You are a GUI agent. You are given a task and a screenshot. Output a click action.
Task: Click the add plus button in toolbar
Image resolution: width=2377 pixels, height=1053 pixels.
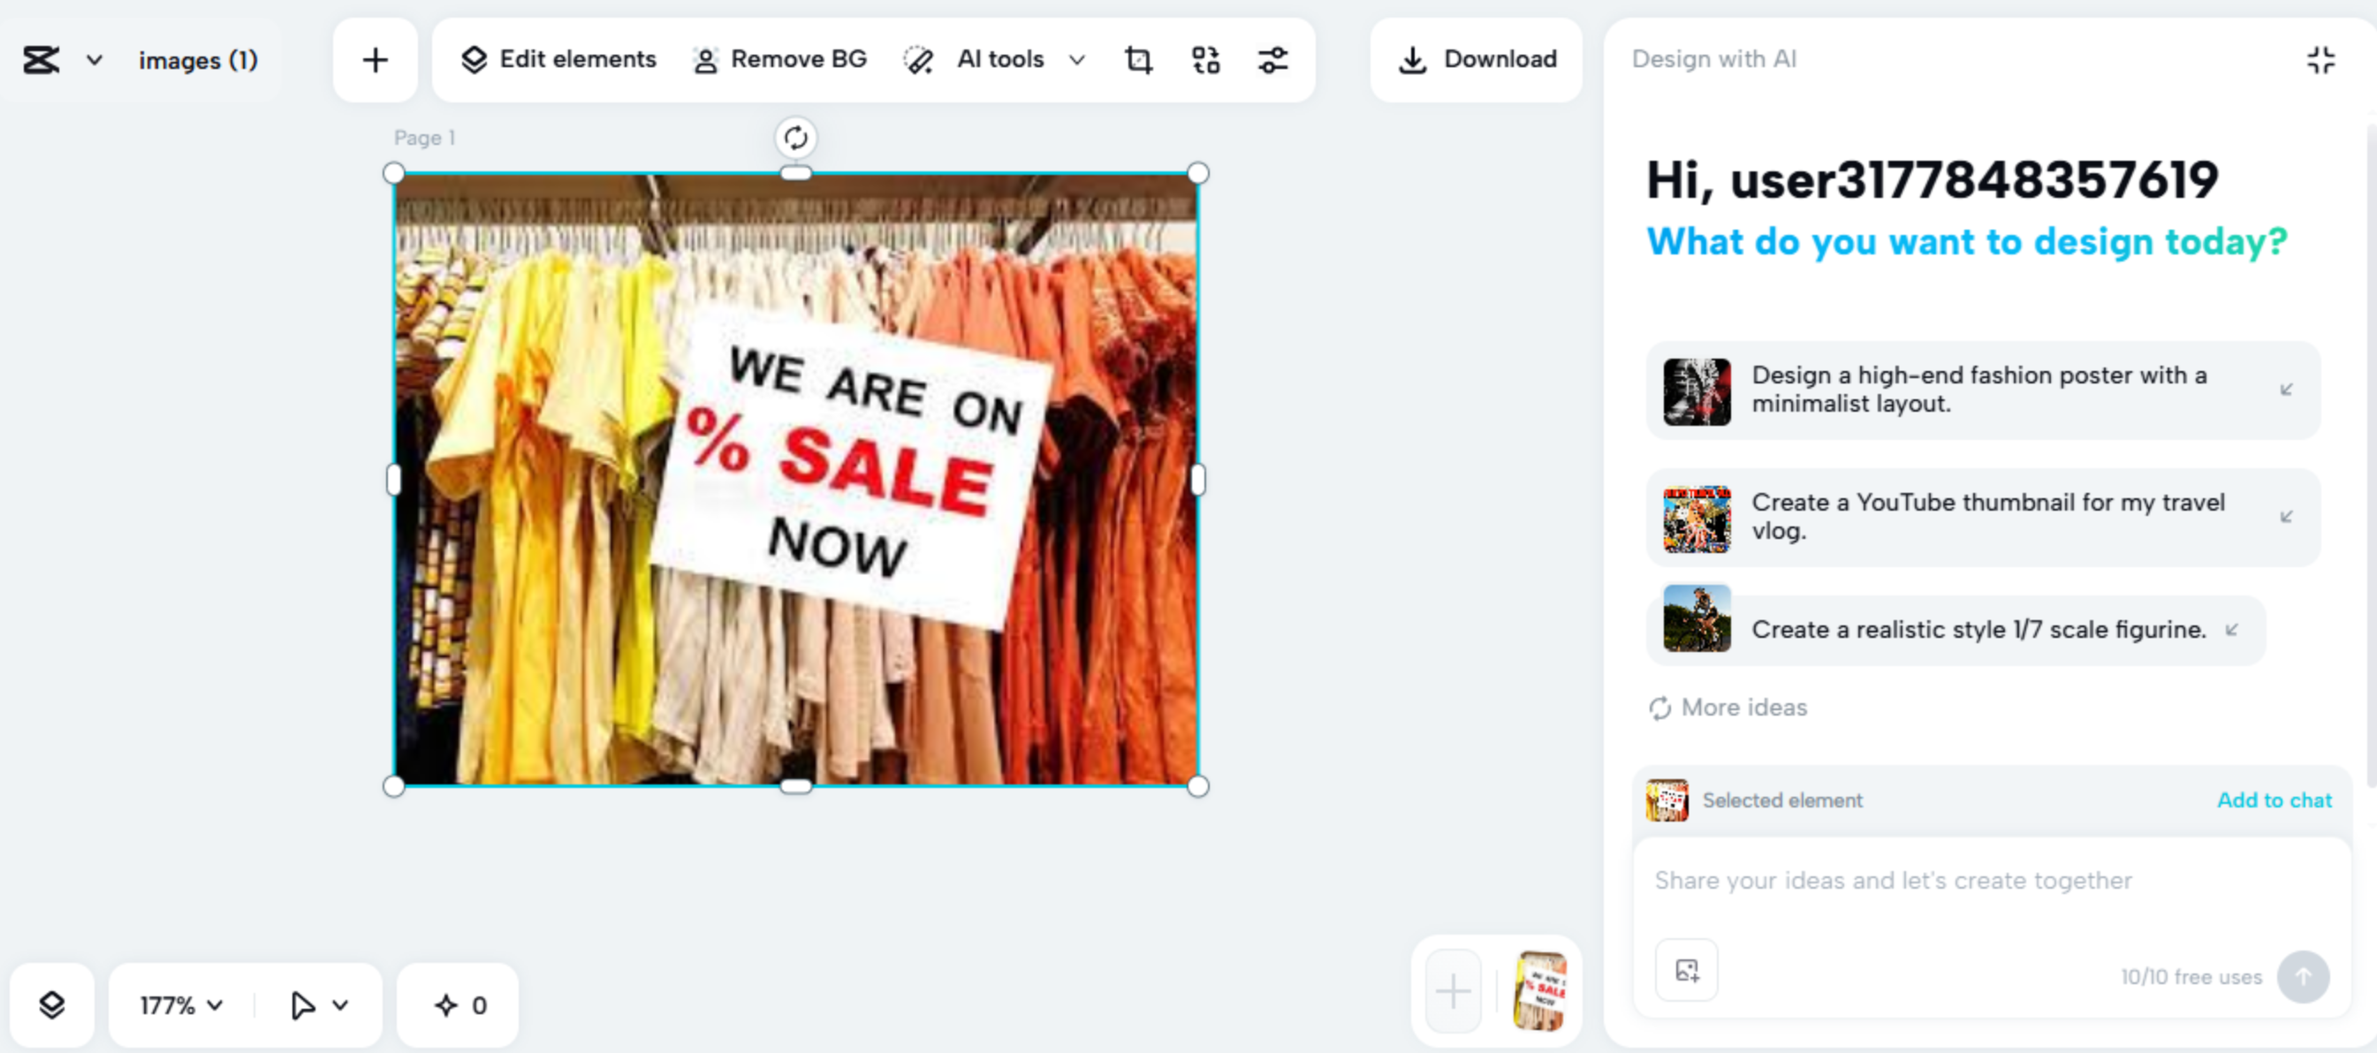pyautogui.click(x=375, y=60)
